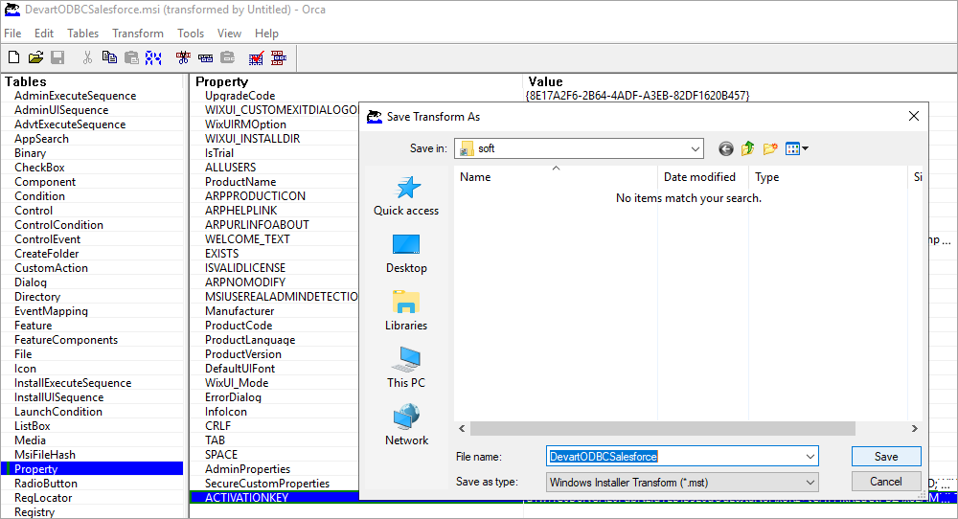This screenshot has width=958, height=519.
Task: Select Quick access in the places bar
Action: [x=406, y=196]
